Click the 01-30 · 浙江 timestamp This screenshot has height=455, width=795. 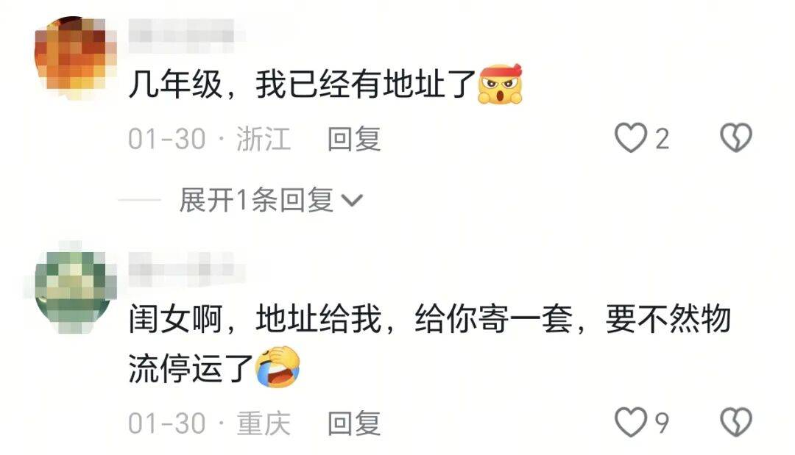pyautogui.click(x=209, y=139)
